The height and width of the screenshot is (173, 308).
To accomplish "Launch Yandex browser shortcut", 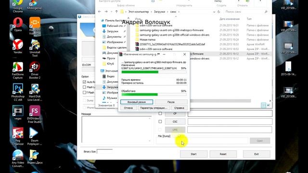I will point(18,46).
